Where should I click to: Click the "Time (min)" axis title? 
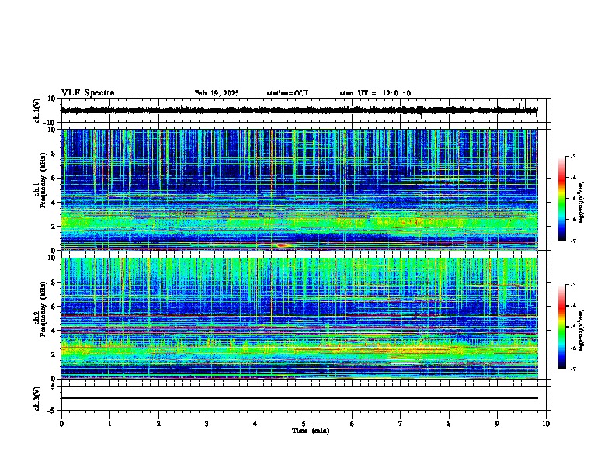click(311, 431)
